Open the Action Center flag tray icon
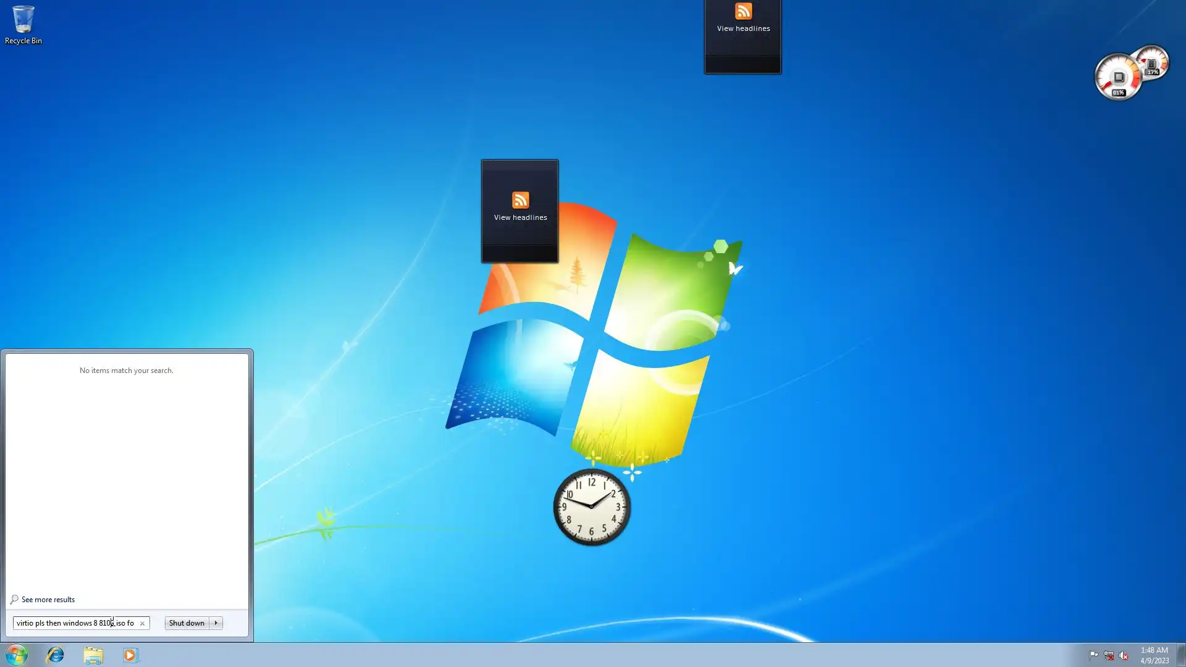 1093,655
